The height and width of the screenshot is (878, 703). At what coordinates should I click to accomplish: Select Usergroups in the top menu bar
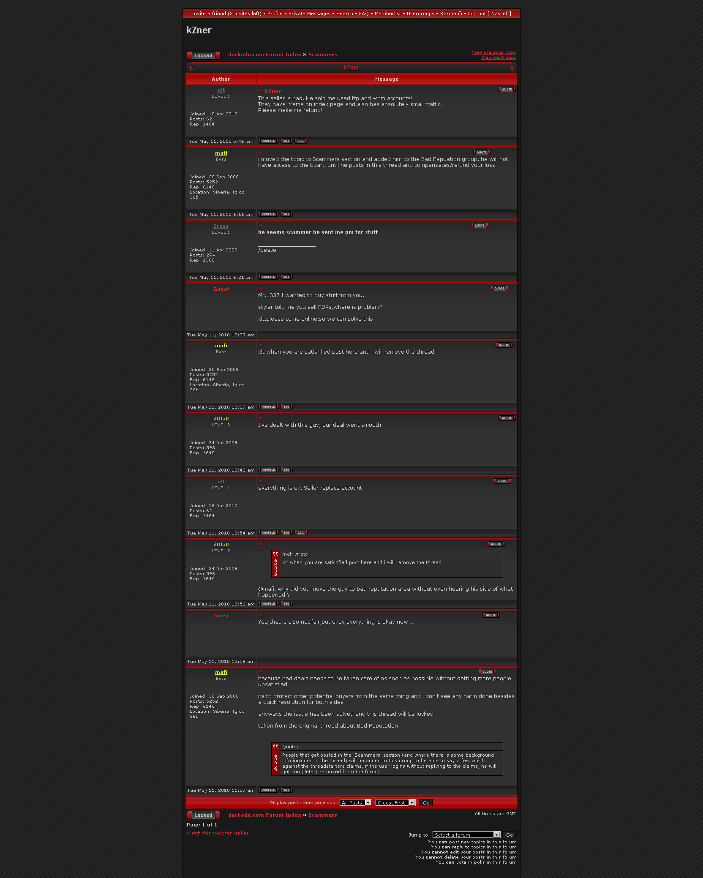click(420, 14)
